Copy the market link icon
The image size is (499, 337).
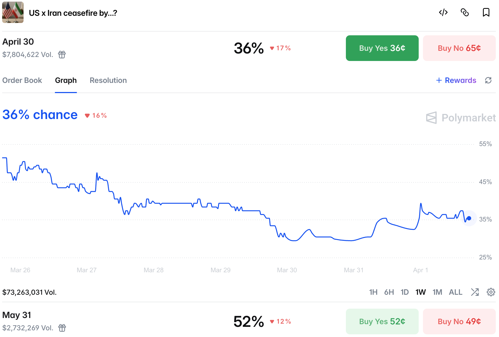point(465,13)
